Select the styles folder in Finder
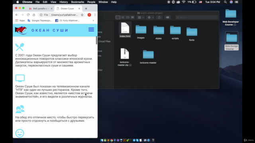Screen dimensions: 255x143 pyautogui.click(x=159, y=33)
